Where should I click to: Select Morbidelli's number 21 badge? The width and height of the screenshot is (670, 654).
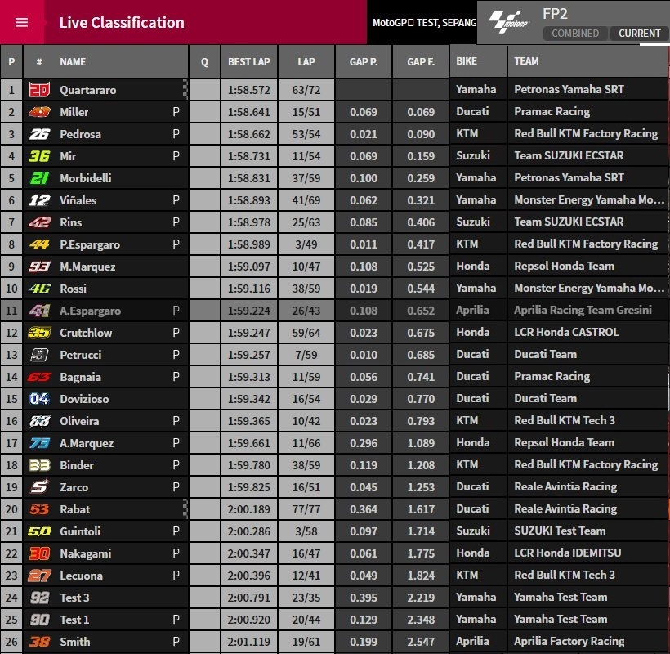click(x=39, y=178)
